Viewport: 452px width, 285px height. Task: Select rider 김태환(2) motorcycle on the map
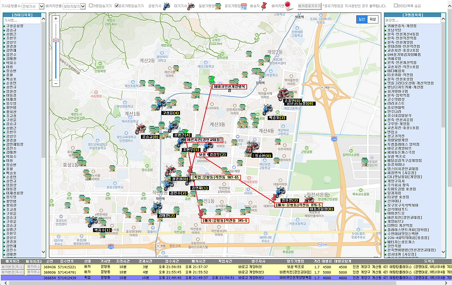pyautogui.click(x=157, y=207)
